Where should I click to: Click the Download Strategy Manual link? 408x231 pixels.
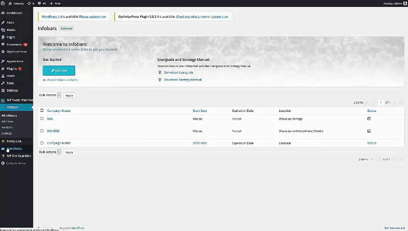point(183,80)
